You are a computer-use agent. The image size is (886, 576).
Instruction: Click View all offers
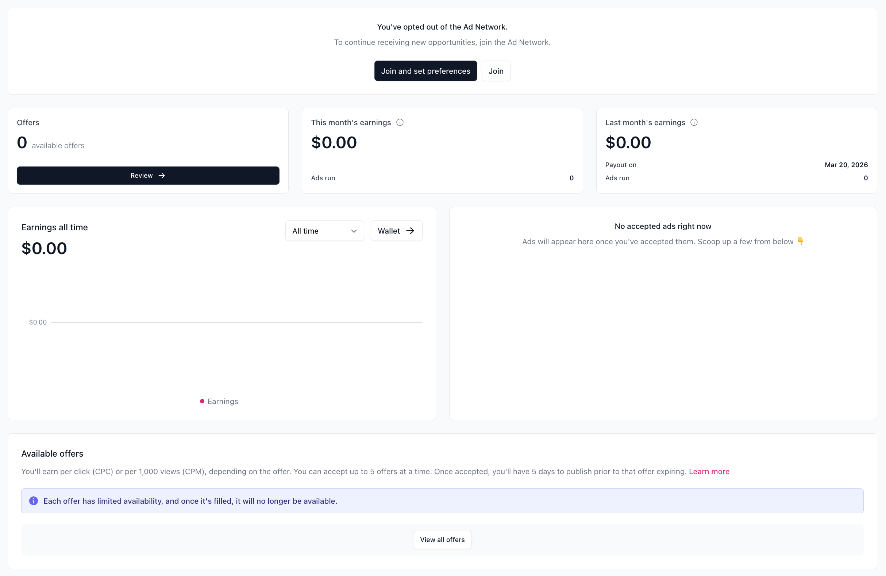442,539
